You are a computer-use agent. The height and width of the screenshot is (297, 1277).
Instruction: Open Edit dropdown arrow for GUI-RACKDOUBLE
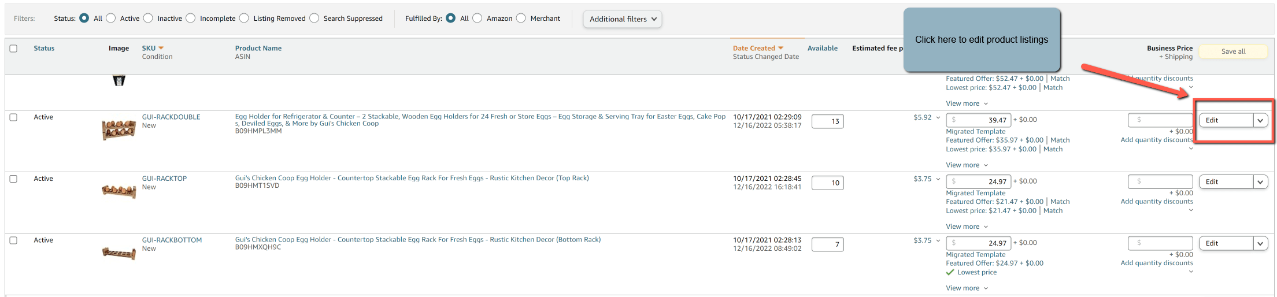coord(1260,120)
